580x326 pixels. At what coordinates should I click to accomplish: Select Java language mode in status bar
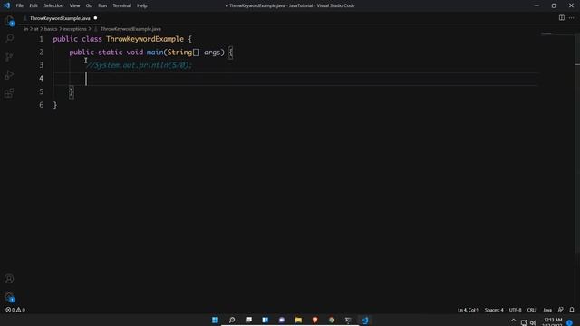point(547,310)
